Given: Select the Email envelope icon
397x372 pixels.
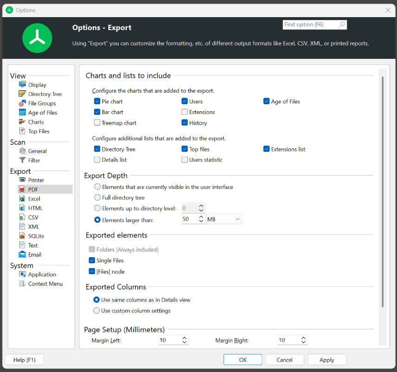Looking at the screenshot, I should click(x=22, y=254).
